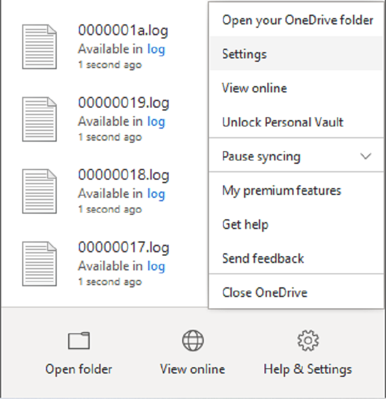386x399 pixels.
Task: Open My premium features
Action: [296, 190]
